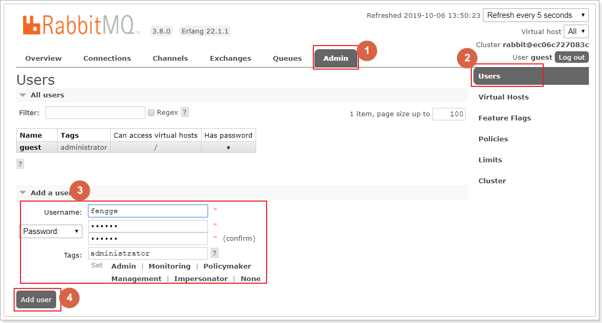
Task: Switch to the Overview tab
Action: pos(43,59)
